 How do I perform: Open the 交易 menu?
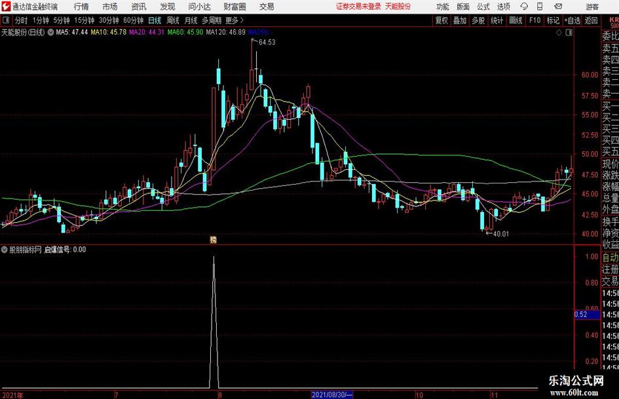point(267,7)
